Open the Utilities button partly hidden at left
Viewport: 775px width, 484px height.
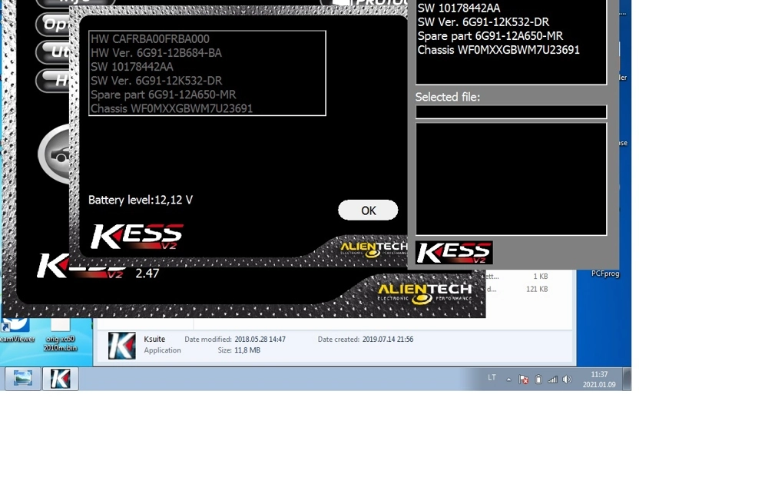53,51
